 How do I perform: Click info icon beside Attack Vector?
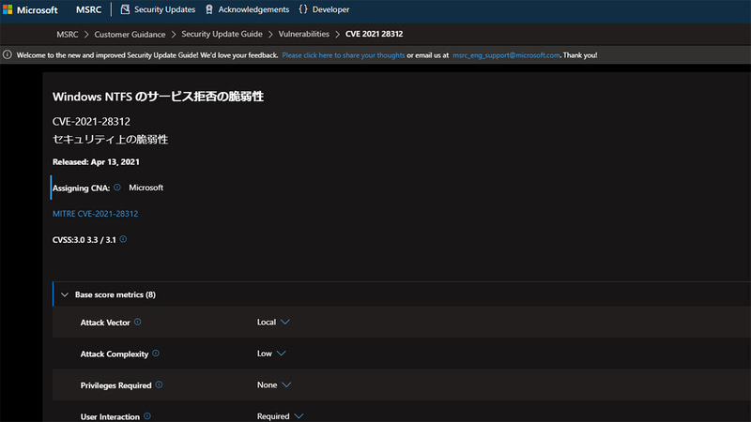point(137,322)
